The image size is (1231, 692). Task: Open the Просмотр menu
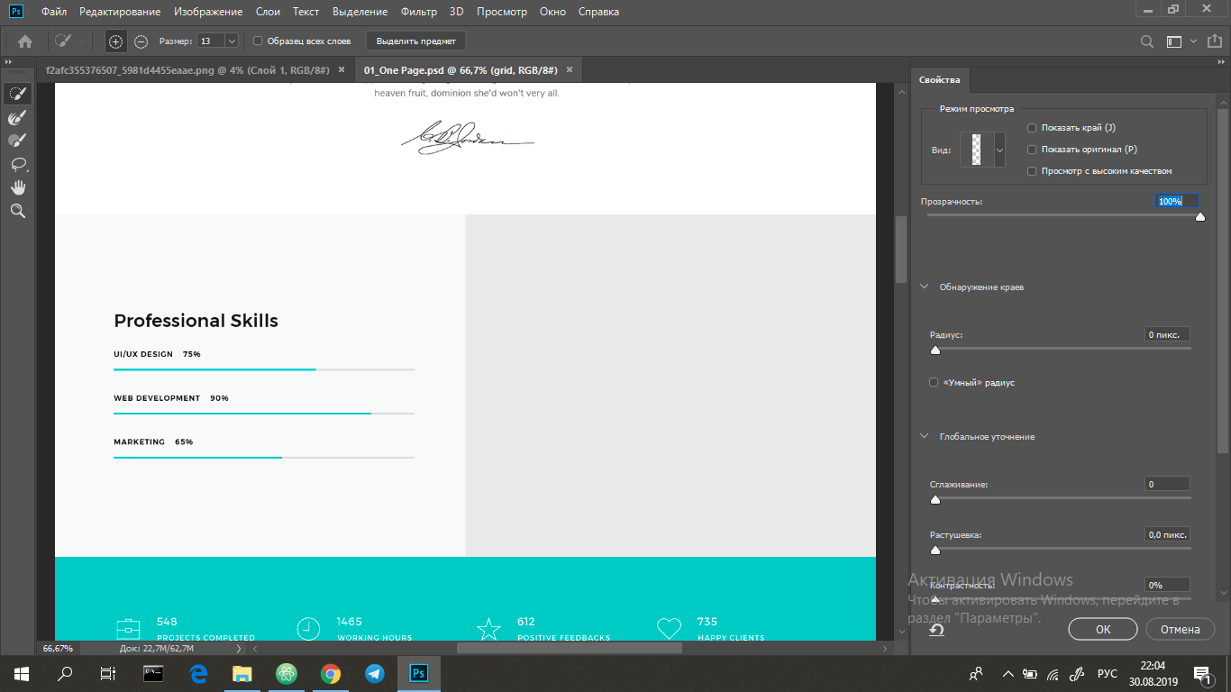coord(502,12)
